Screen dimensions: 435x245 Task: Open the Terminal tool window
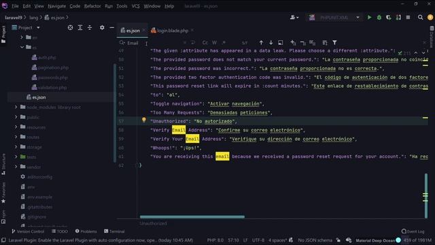click(114, 231)
